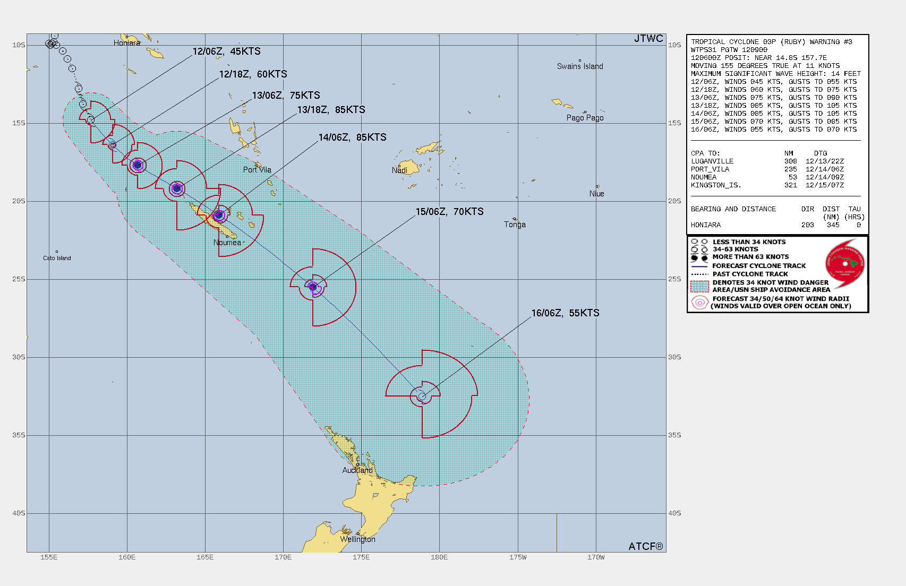Click the KINGSTON_IS. CPA row
Image resolution: width=906 pixels, height=586 pixels.
767,185
